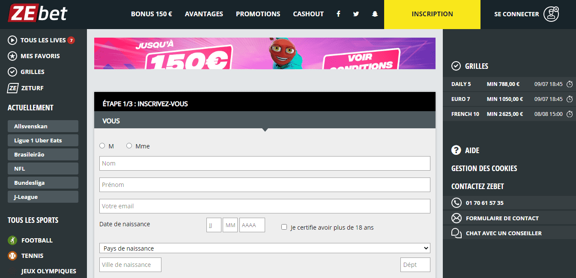This screenshot has width=576, height=278.
Task: Open the NFL league button
Action: coord(43,169)
